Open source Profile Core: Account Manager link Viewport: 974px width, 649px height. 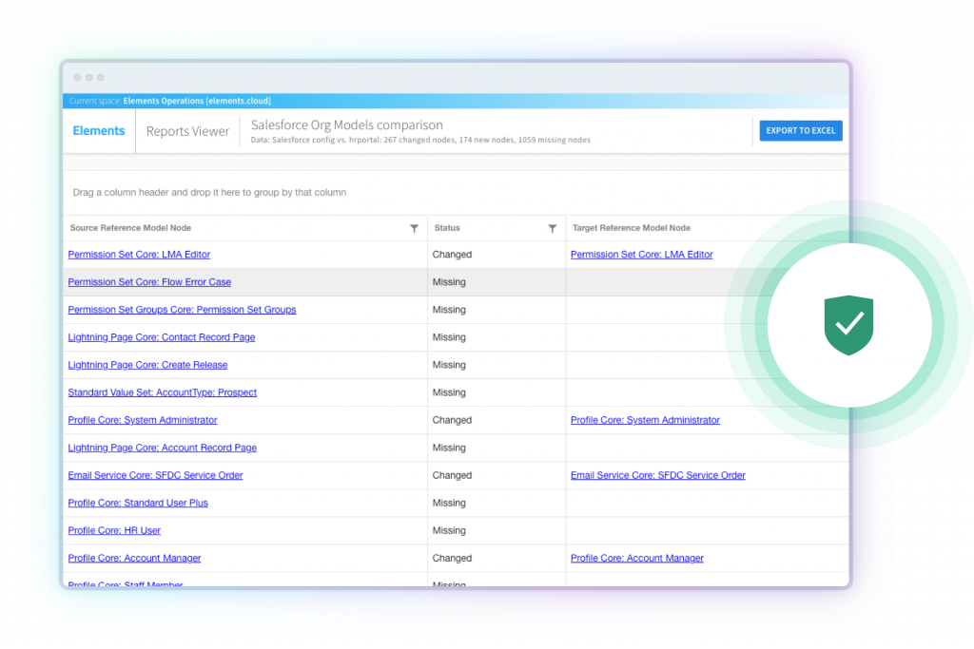pos(134,559)
